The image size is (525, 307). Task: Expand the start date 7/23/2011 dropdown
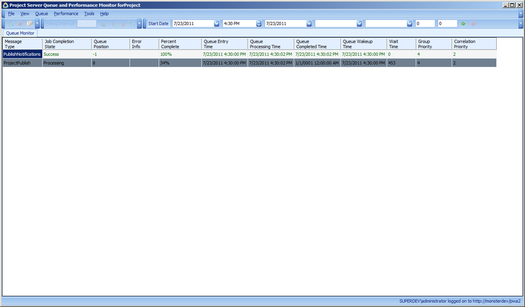(217, 24)
